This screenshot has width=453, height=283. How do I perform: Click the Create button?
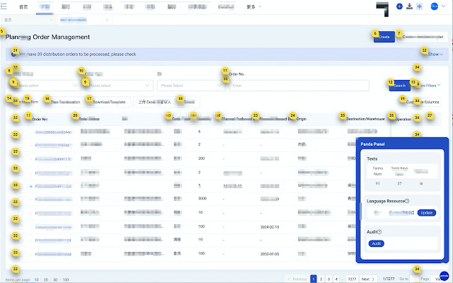tap(384, 37)
